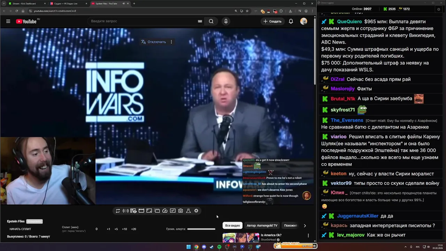
Task: Select the Похожий filter chip
Action: [x=291, y=226]
